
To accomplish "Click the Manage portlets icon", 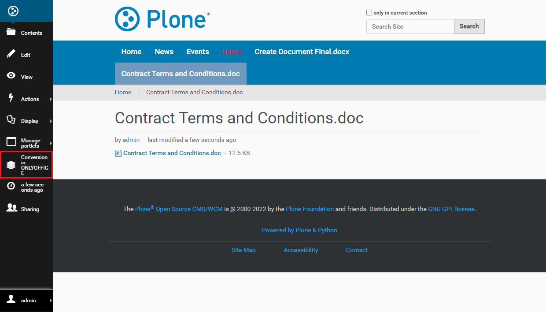I will (x=11, y=142).
